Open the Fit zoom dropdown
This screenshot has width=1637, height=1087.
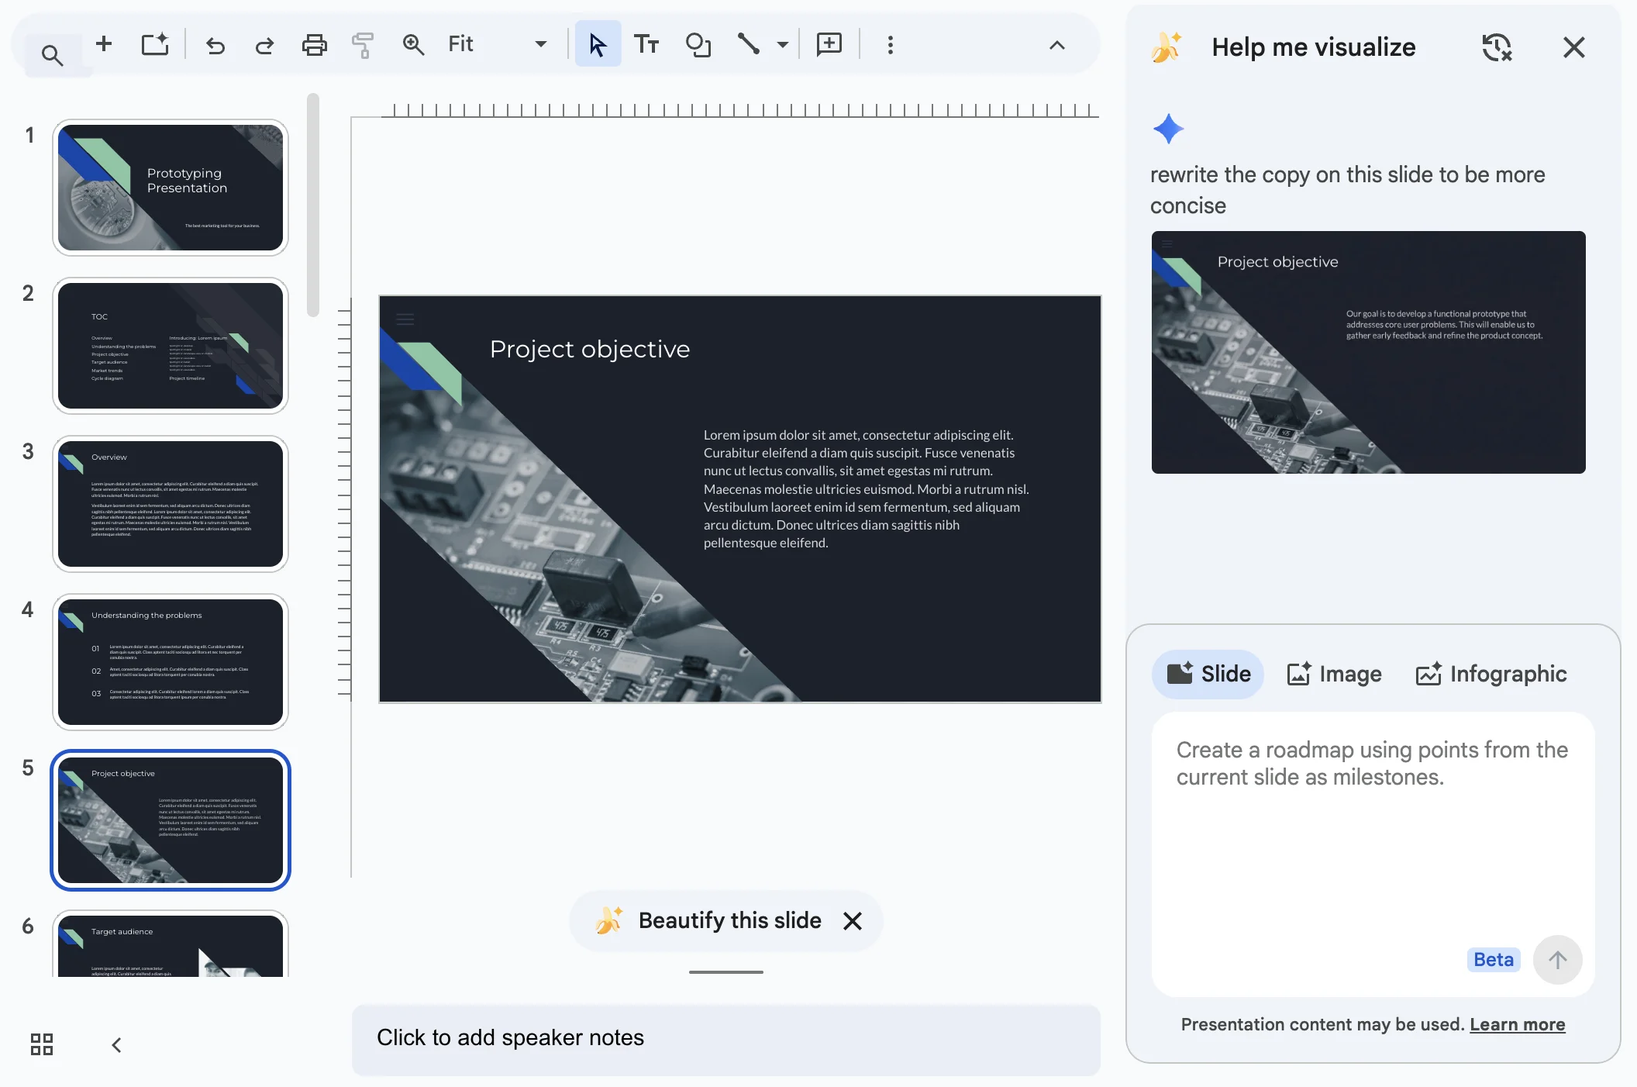click(540, 44)
